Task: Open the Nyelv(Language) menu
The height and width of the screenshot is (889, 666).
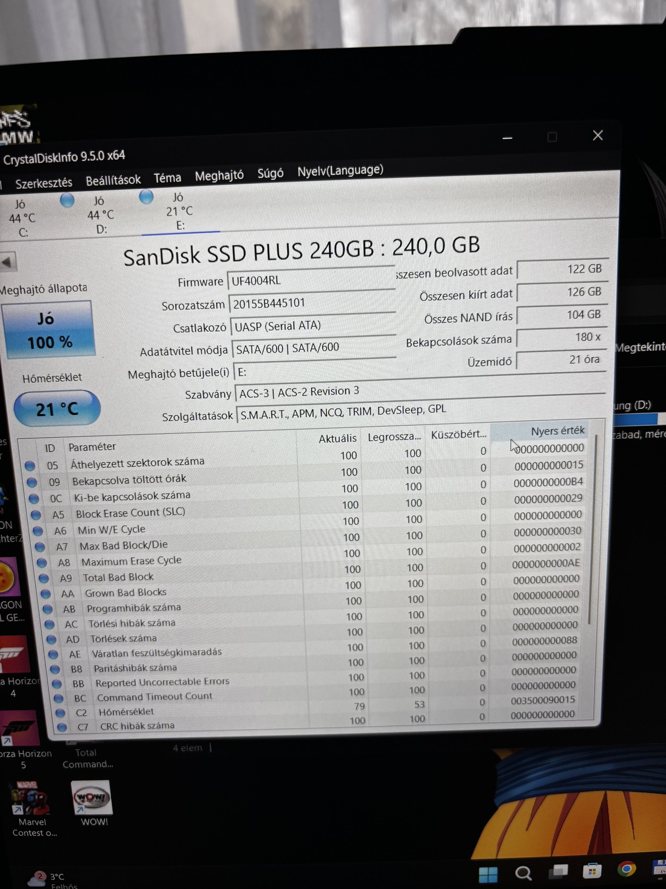Action: pyautogui.click(x=340, y=171)
